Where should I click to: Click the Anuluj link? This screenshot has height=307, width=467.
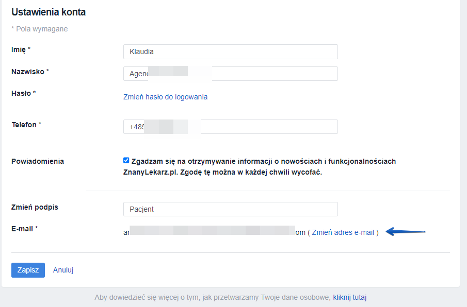click(x=62, y=270)
